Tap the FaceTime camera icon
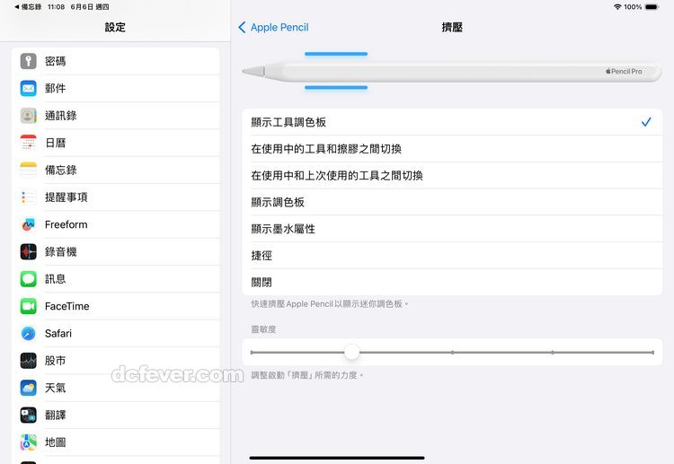 tap(29, 306)
